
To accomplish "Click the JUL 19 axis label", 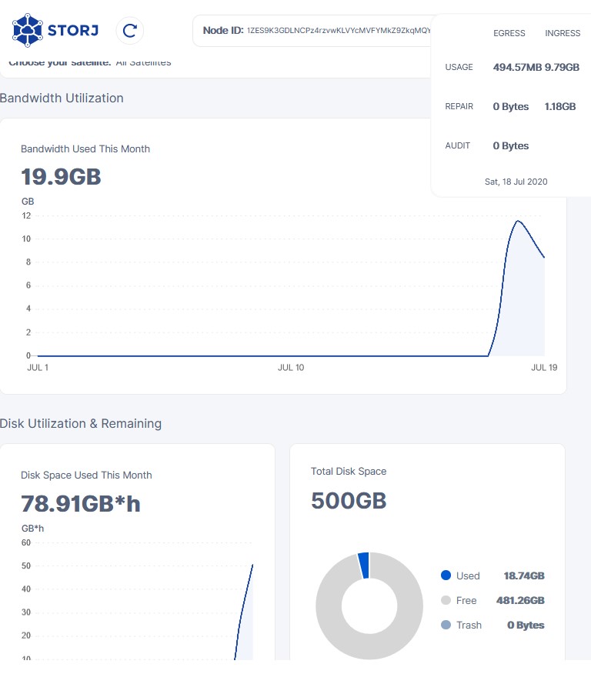I will pos(544,368).
